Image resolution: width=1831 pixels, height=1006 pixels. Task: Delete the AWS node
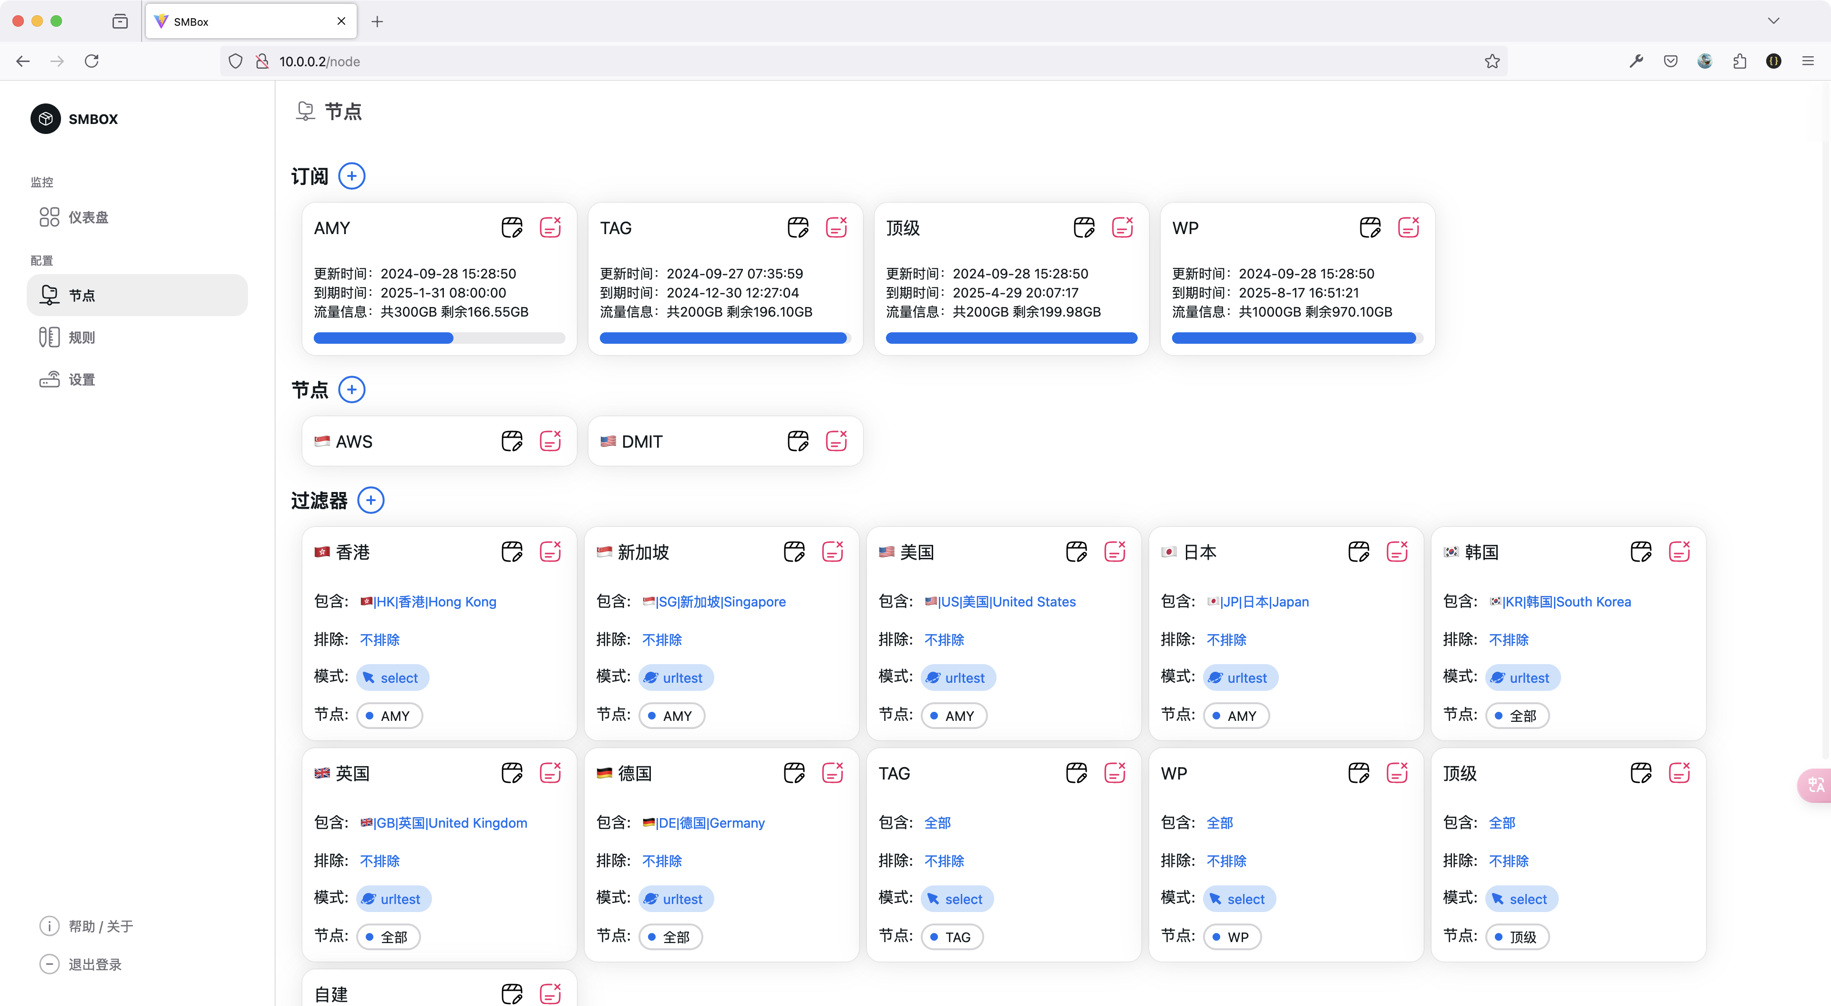550,441
